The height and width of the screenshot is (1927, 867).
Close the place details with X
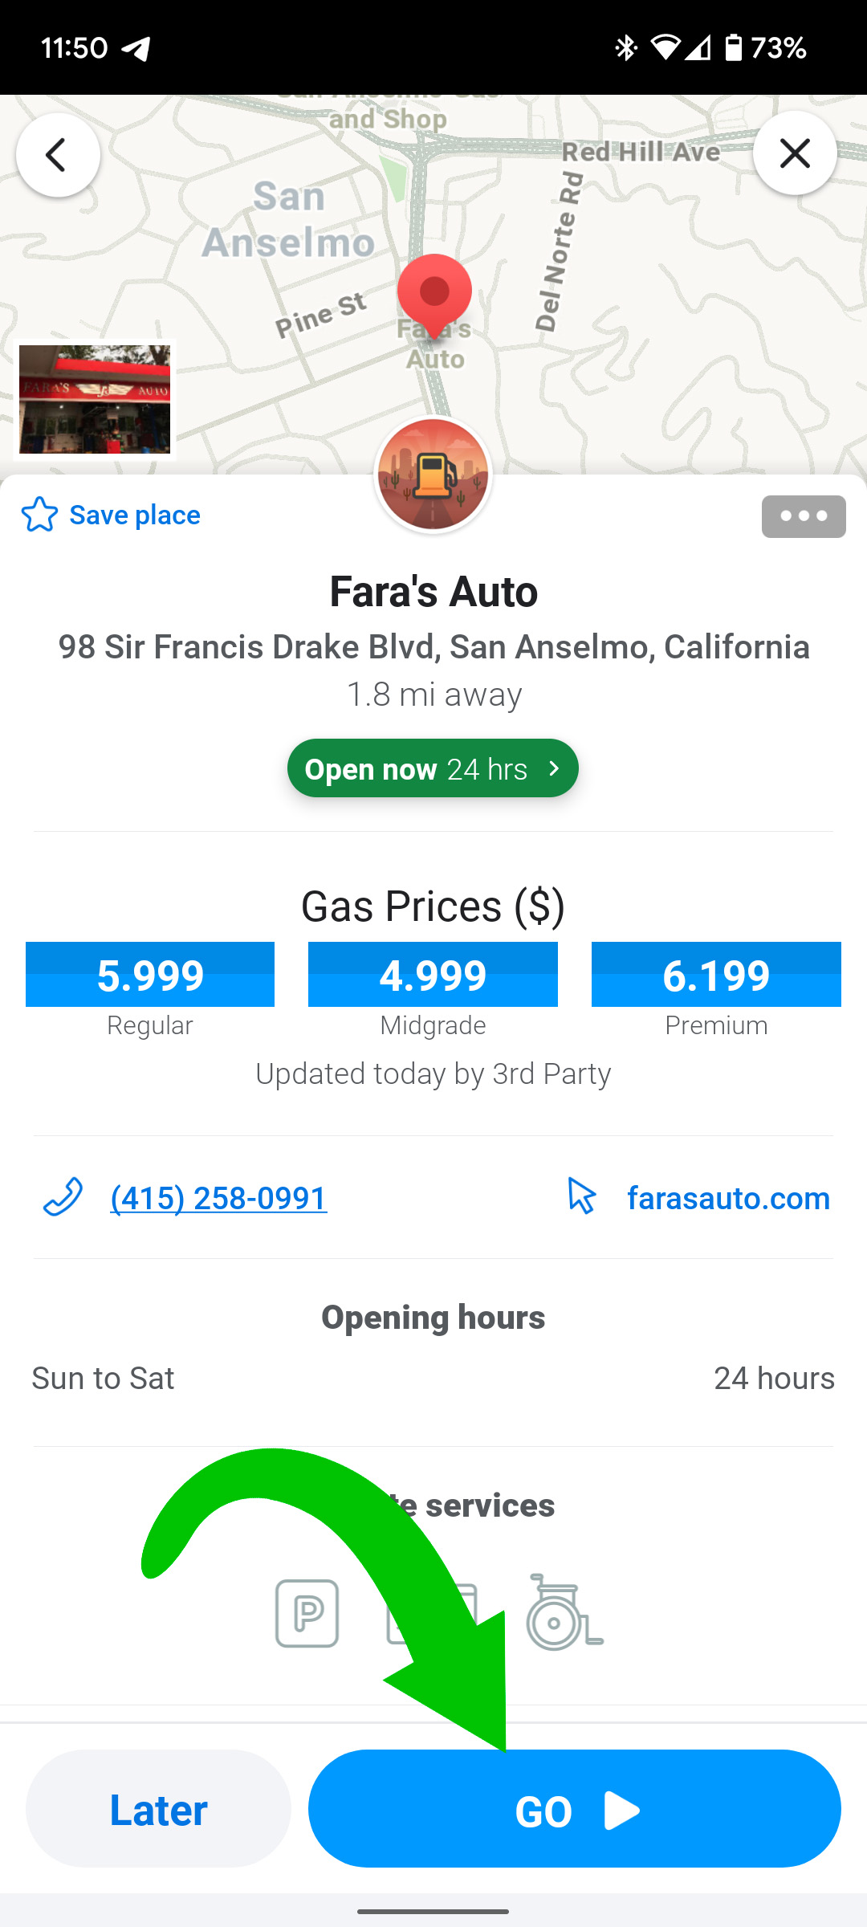pos(795,153)
